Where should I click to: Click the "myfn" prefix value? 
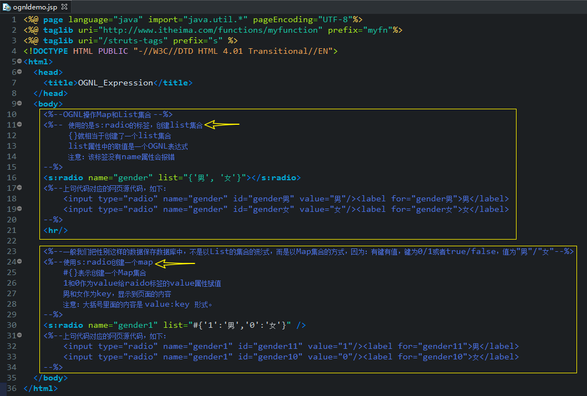[x=378, y=30]
